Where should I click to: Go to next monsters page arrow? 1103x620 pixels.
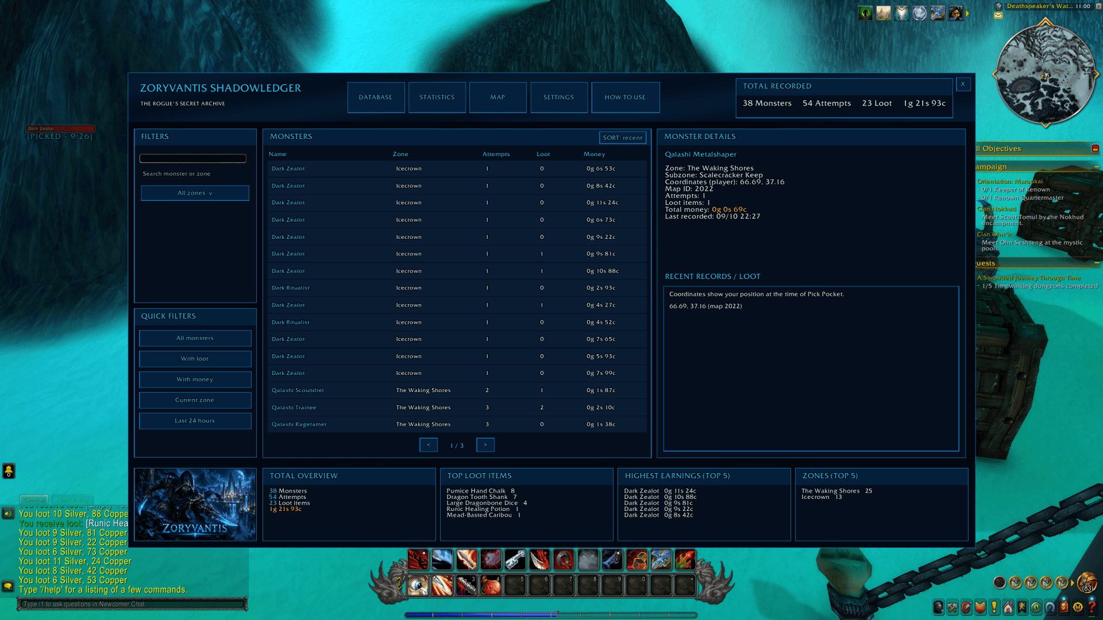point(485,445)
